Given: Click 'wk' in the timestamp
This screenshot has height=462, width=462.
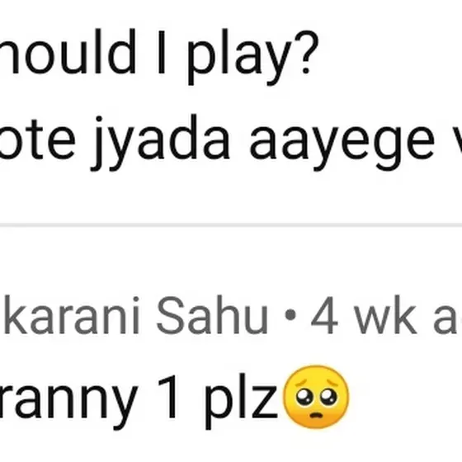Looking at the screenshot, I should 386,316.
